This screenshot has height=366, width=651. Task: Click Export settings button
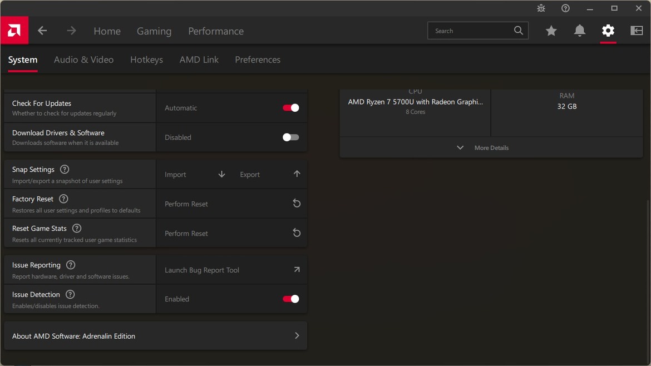tap(270, 174)
